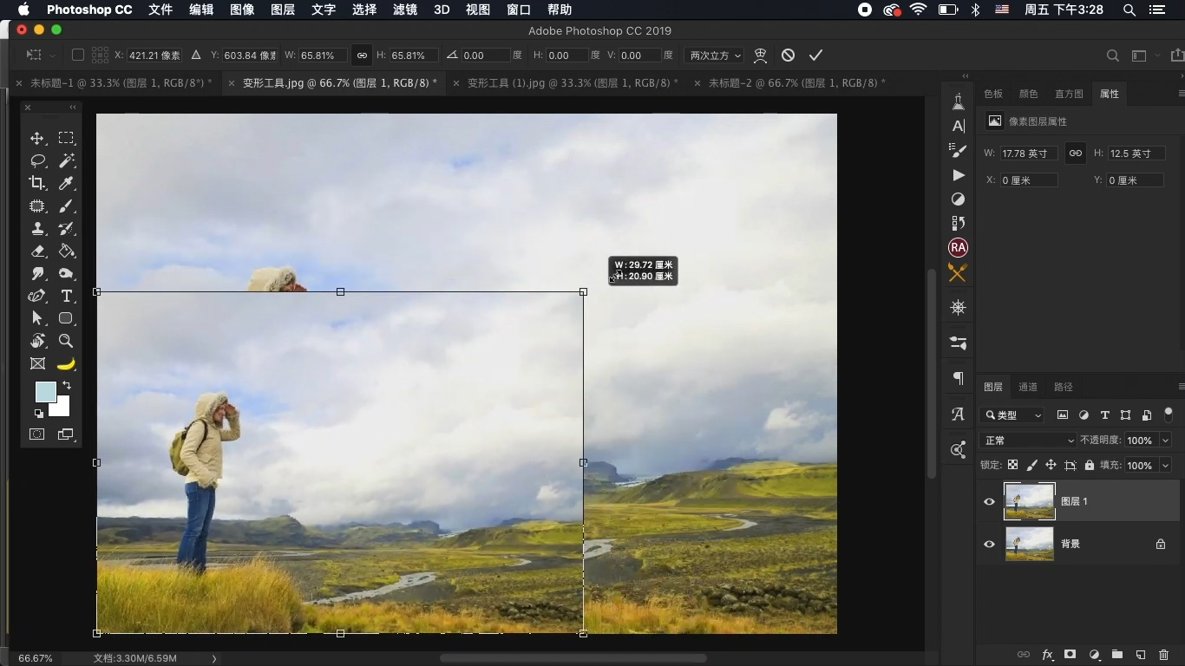Click the foreground color swatch
The width and height of the screenshot is (1185, 666).
[x=45, y=392]
